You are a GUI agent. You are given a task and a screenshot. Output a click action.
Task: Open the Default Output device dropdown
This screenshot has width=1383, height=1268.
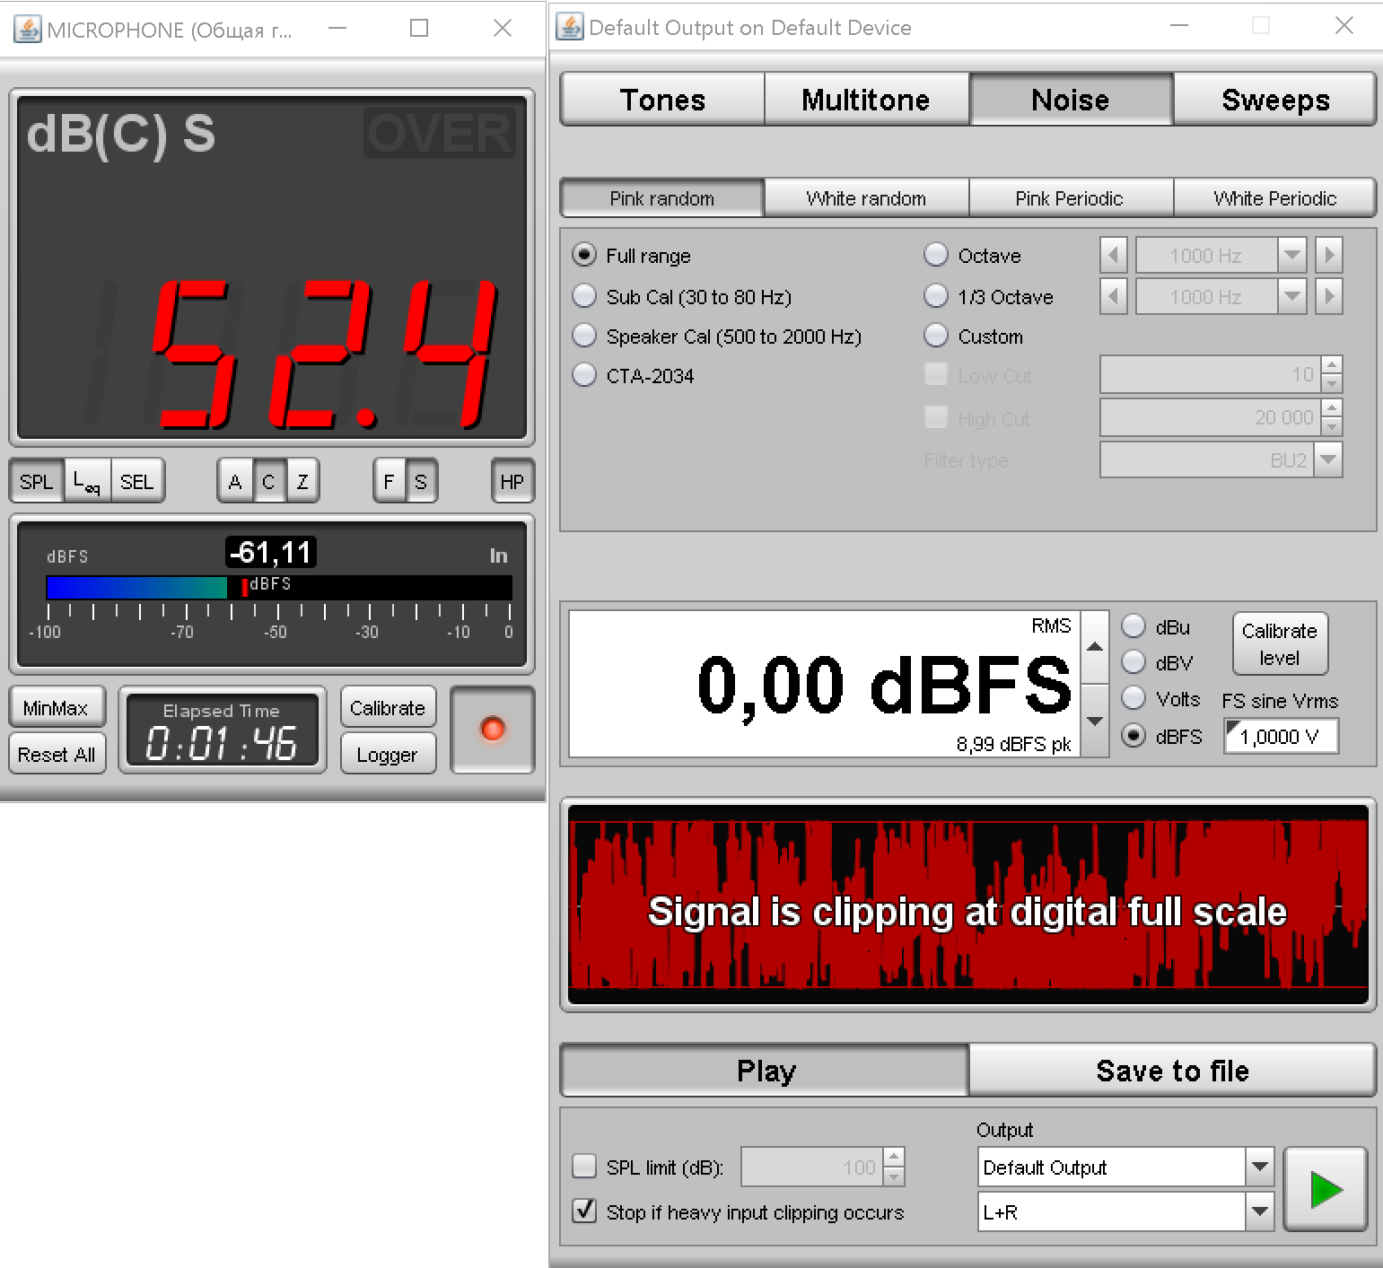[1260, 1167]
